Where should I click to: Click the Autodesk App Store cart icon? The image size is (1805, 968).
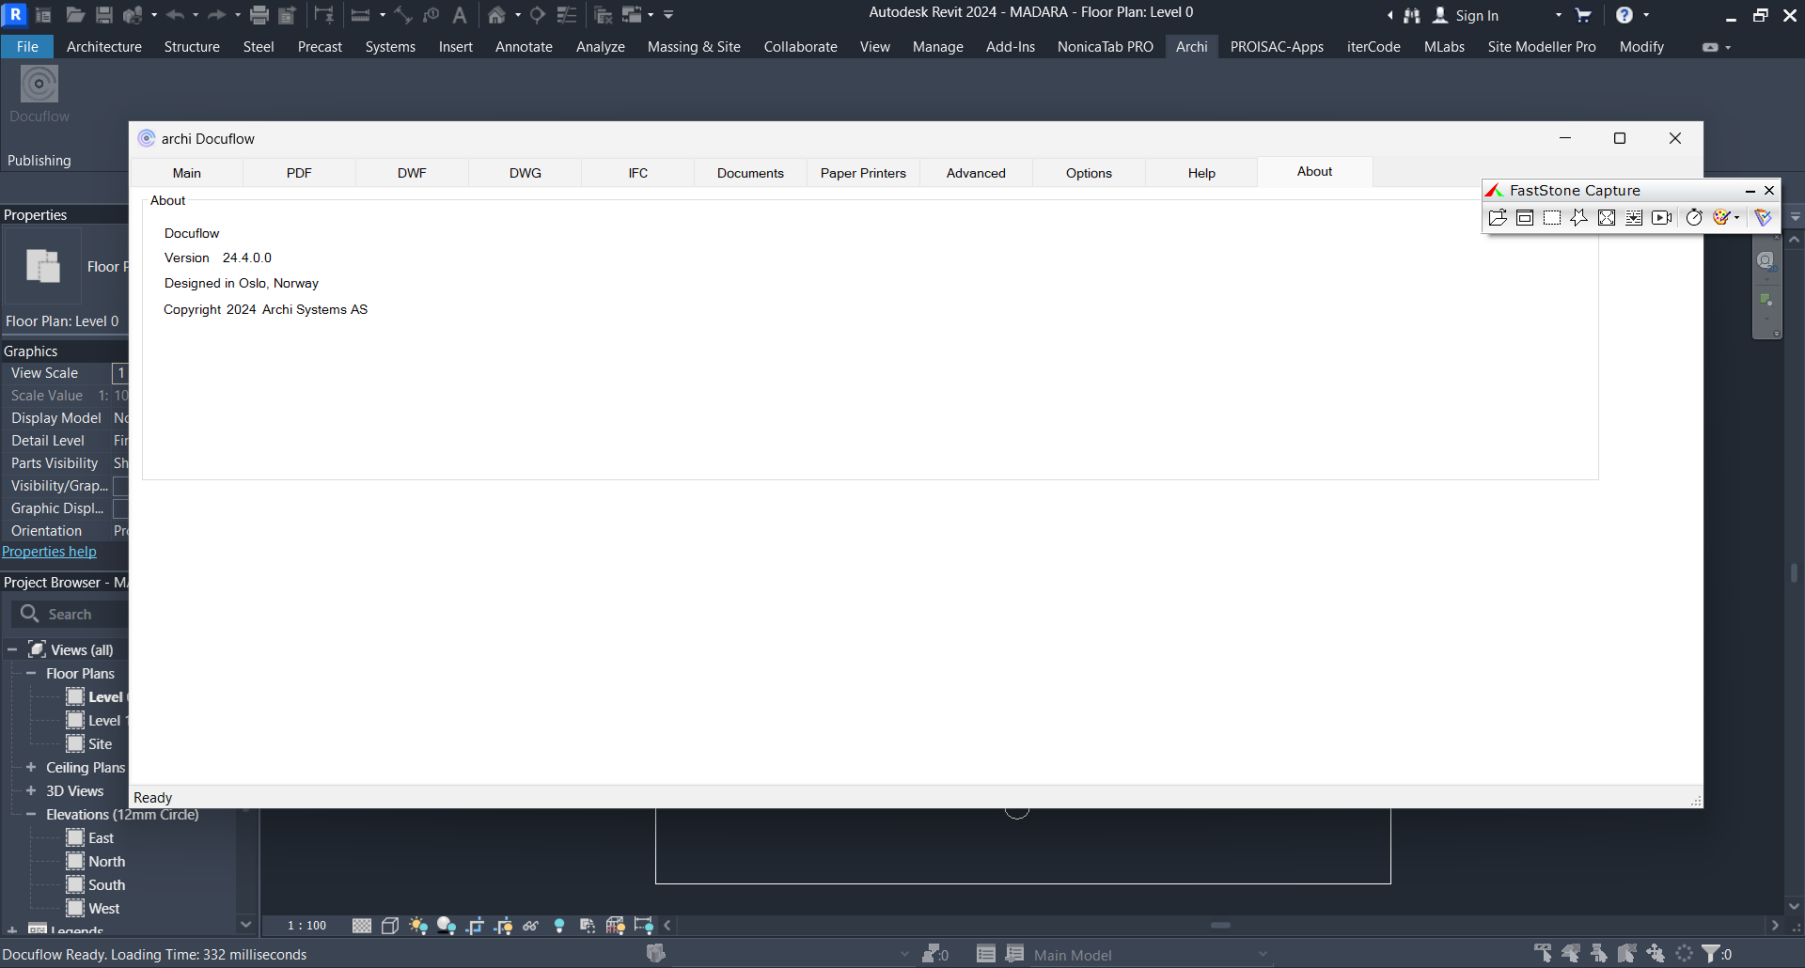tap(1583, 15)
